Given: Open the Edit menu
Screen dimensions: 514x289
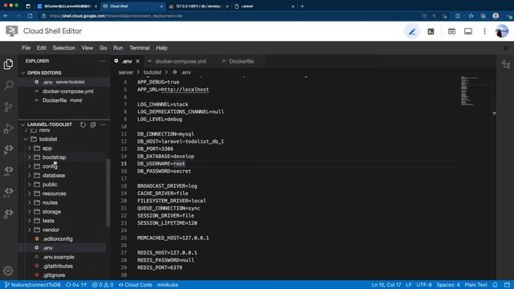Looking at the screenshot, I should [x=41, y=48].
